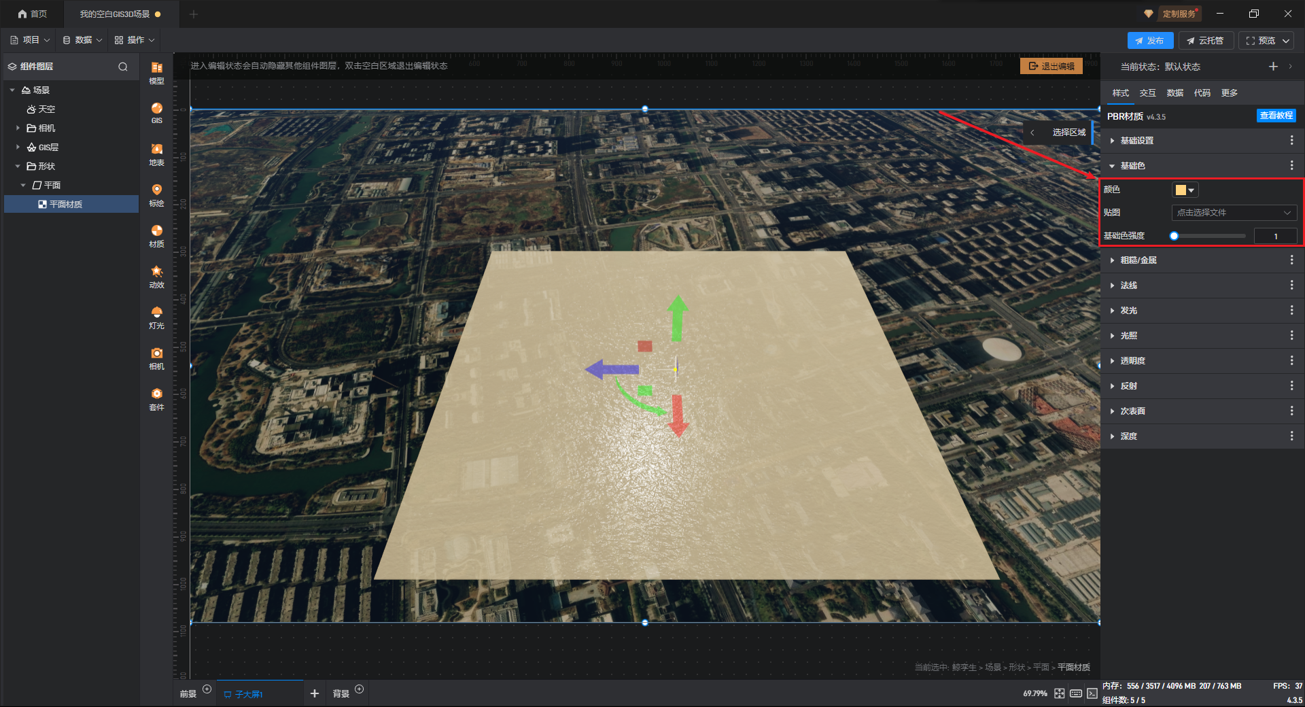Open the 地表 (Terrain) tool icon
1305x707 pixels.
(x=156, y=153)
